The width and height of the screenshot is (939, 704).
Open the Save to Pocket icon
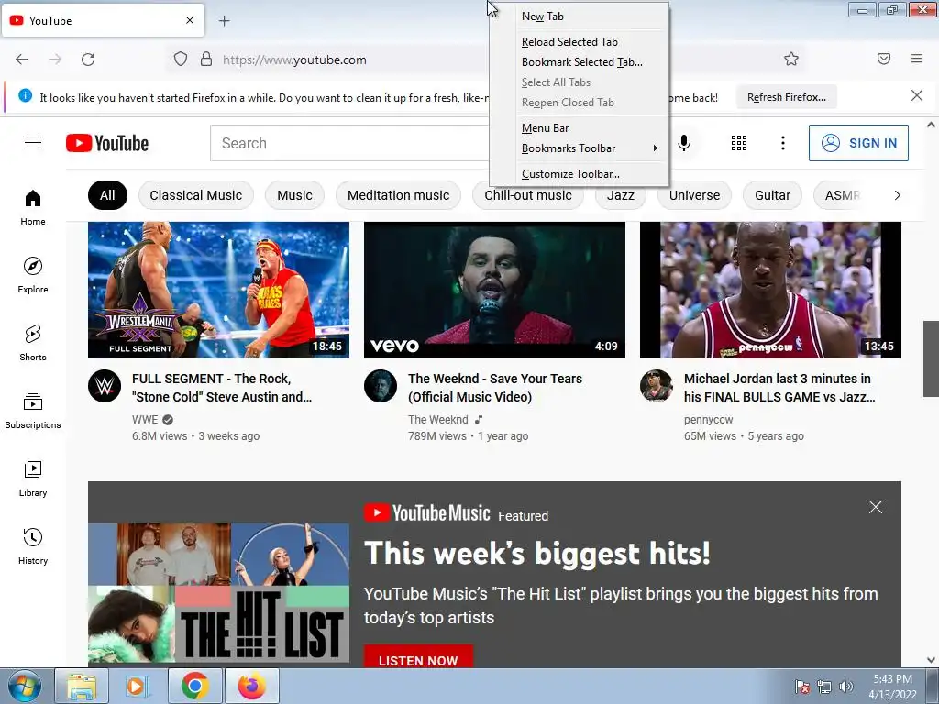click(884, 59)
